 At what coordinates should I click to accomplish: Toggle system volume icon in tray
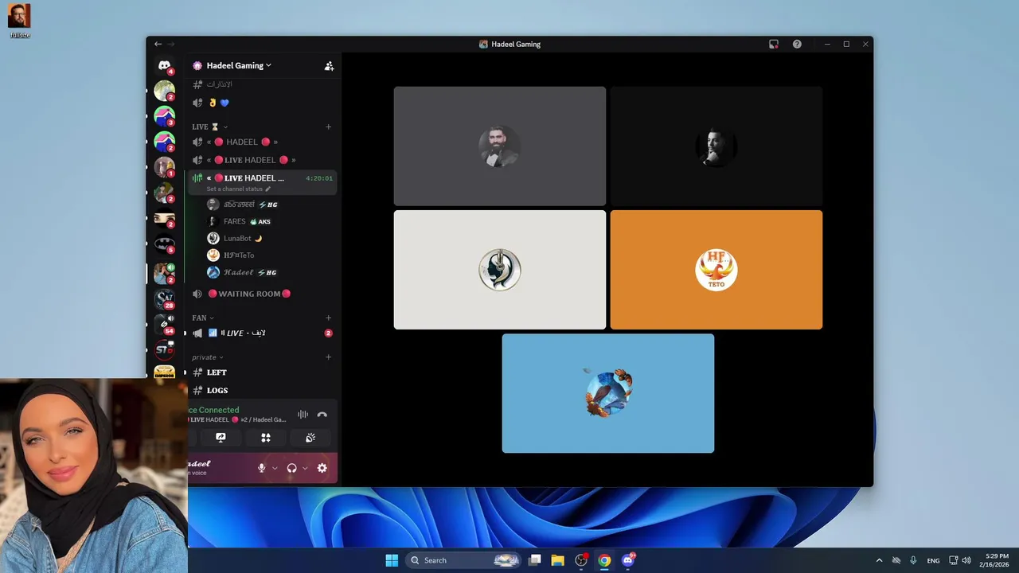tap(966, 560)
